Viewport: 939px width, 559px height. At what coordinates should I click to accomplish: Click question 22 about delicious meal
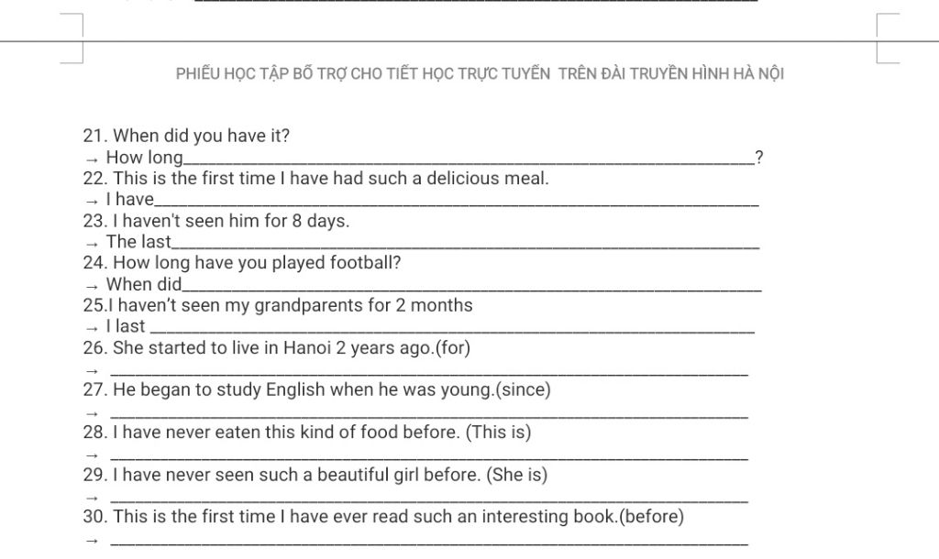(315, 179)
